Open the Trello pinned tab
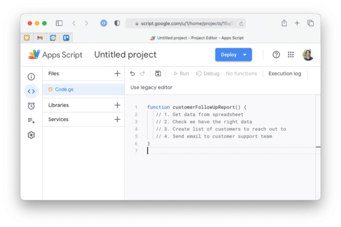This screenshot has width=341, height=227. pyautogui.click(x=66, y=38)
